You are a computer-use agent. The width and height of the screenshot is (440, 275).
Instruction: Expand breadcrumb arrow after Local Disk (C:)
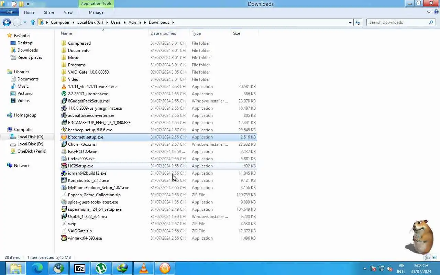click(107, 22)
